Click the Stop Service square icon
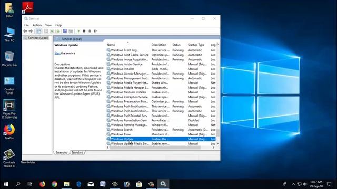The height and width of the screenshot is (189, 337). (84, 31)
